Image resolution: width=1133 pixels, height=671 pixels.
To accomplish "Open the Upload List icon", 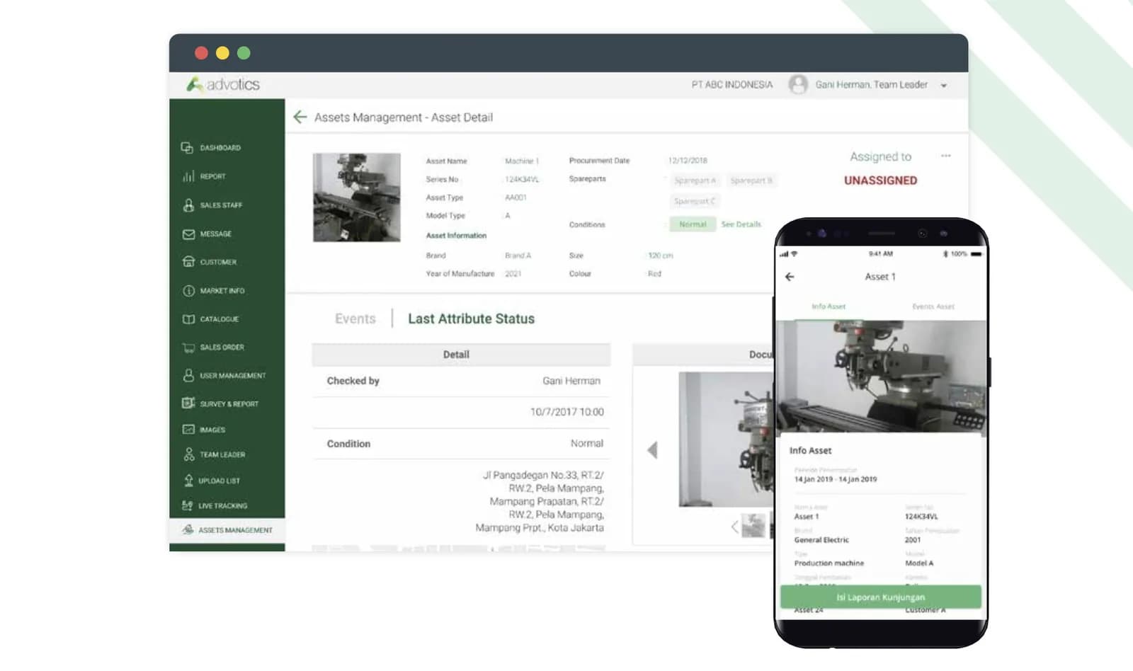I will coord(188,481).
